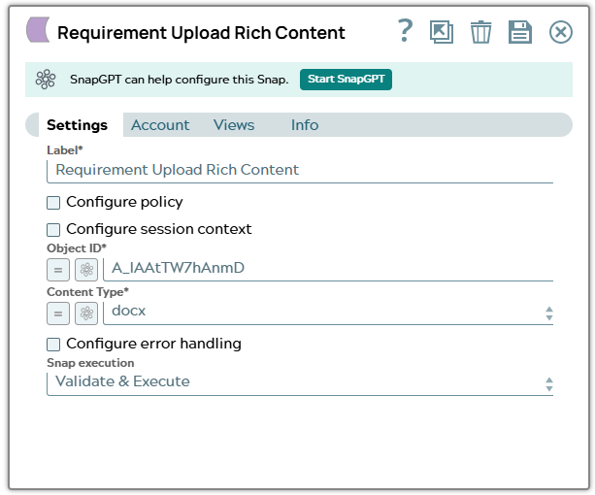Screen dimensions: 595x495
Task: Open the Validate & Execute selector
Action: tap(300, 383)
